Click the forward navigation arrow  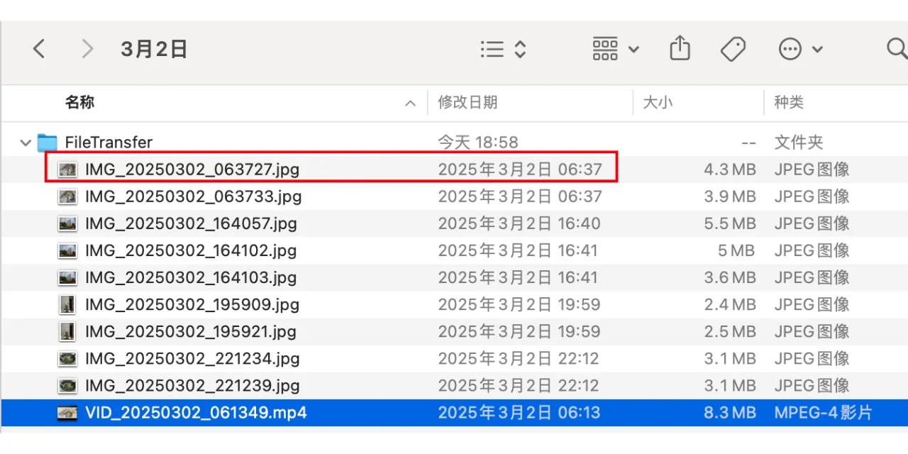(87, 48)
